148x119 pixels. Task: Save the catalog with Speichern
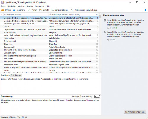(19, 10)
